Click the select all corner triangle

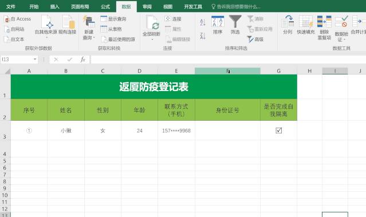tap(7, 71)
